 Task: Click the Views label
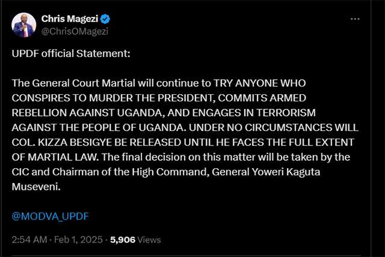pos(150,240)
